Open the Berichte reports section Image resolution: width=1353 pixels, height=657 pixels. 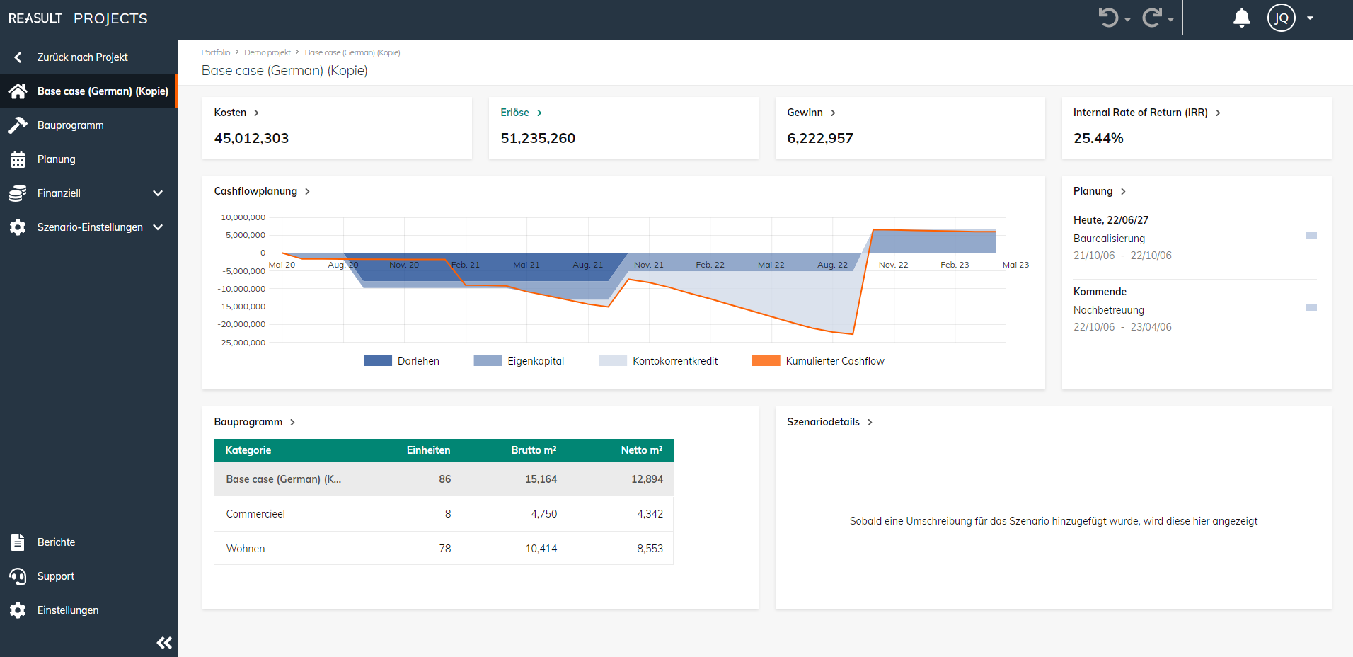[56, 542]
